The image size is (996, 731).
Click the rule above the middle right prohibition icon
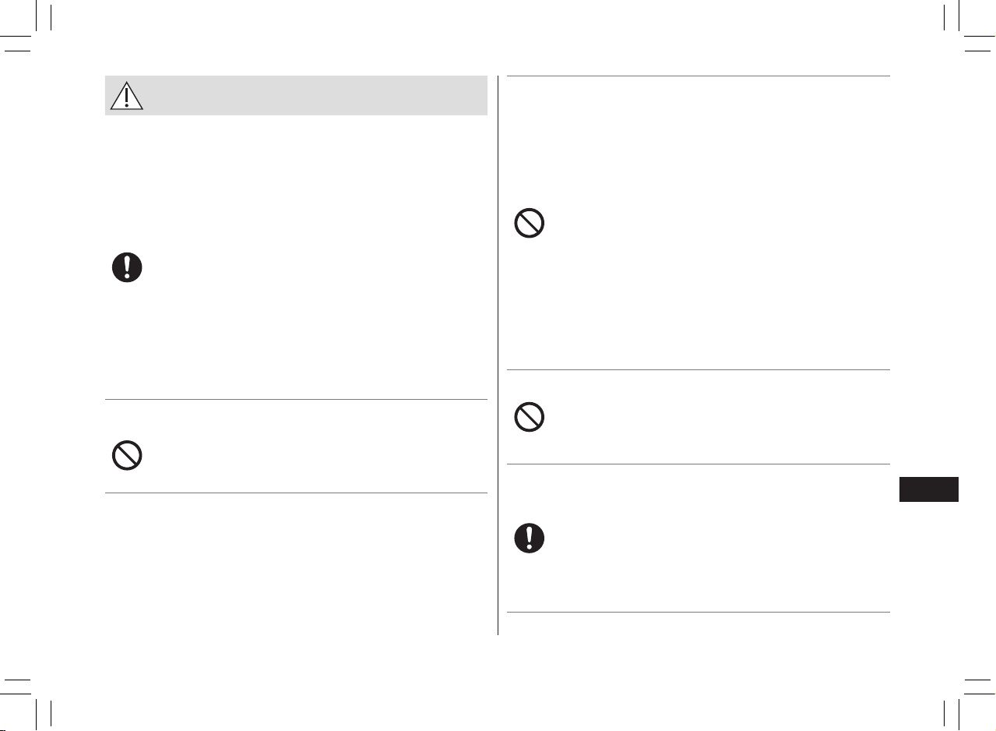coord(699,370)
